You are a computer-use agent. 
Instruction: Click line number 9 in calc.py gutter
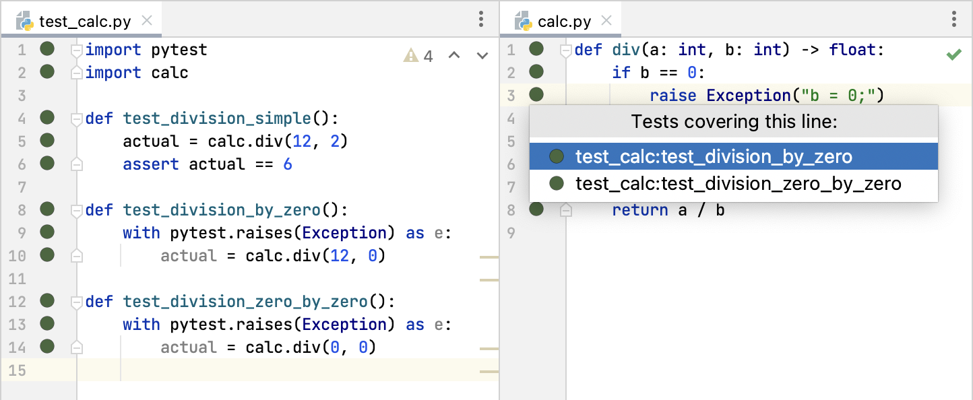[510, 233]
